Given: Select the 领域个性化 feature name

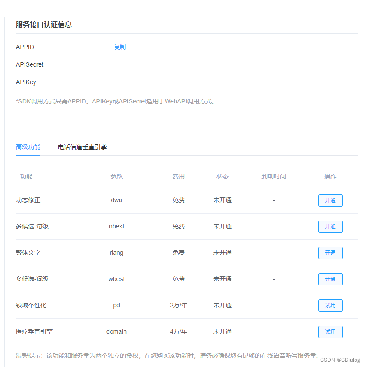Looking at the screenshot, I should [x=31, y=305].
